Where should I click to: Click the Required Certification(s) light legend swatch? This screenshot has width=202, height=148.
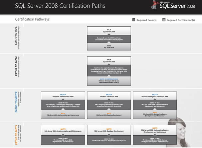coord(164,20)
